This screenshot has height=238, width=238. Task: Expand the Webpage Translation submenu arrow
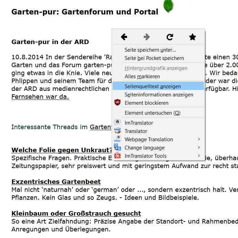click(x=199, y=139)
